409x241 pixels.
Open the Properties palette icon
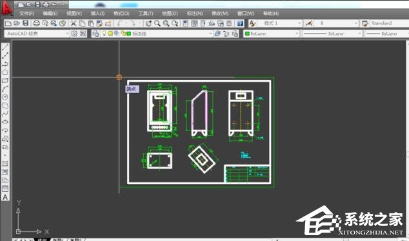click(x=185, y=23)
